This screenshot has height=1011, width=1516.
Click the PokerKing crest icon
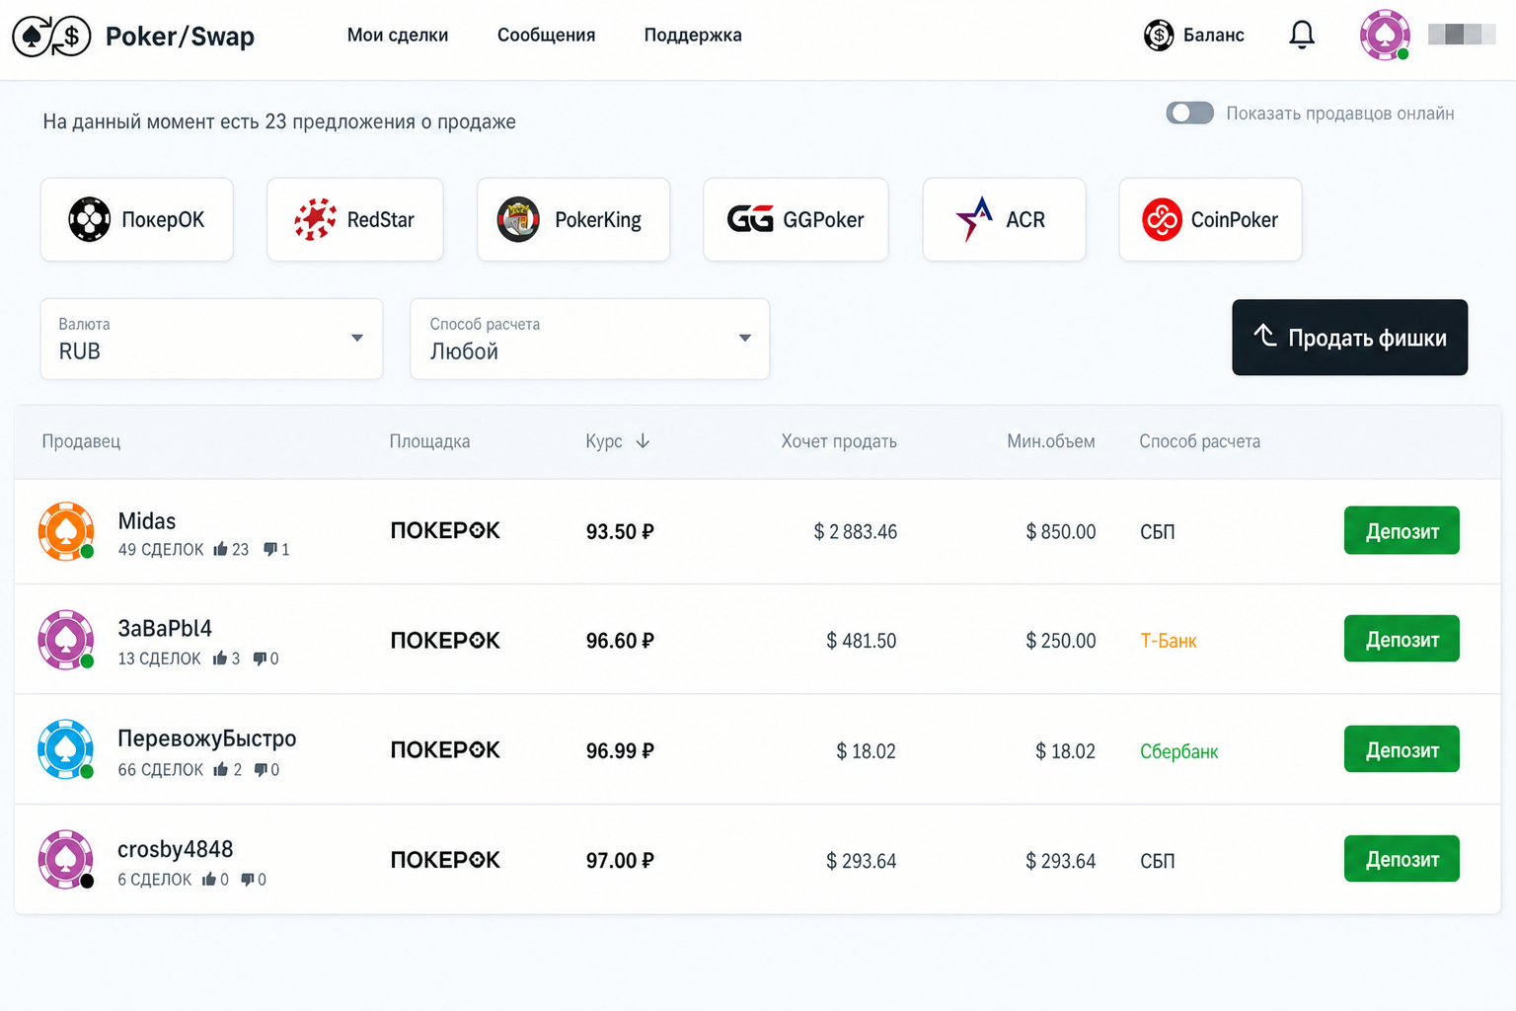(x=518, y=219)
